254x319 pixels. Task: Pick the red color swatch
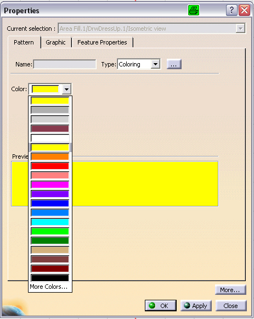click(x=50, y=166)
